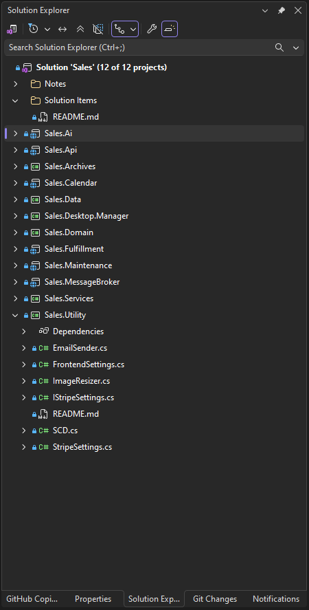Image resolution: width=309 pixels, height=610 pixels.
Task: Collapse the Sales.Utility project node
Action: (x=16, y=315)
